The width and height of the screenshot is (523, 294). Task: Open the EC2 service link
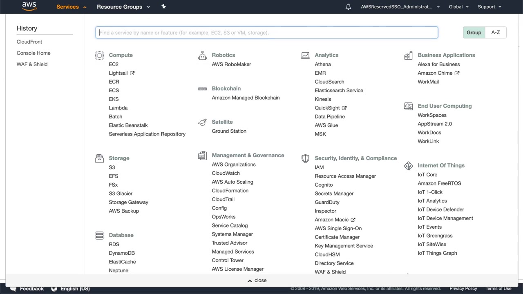tap(114, 65)
